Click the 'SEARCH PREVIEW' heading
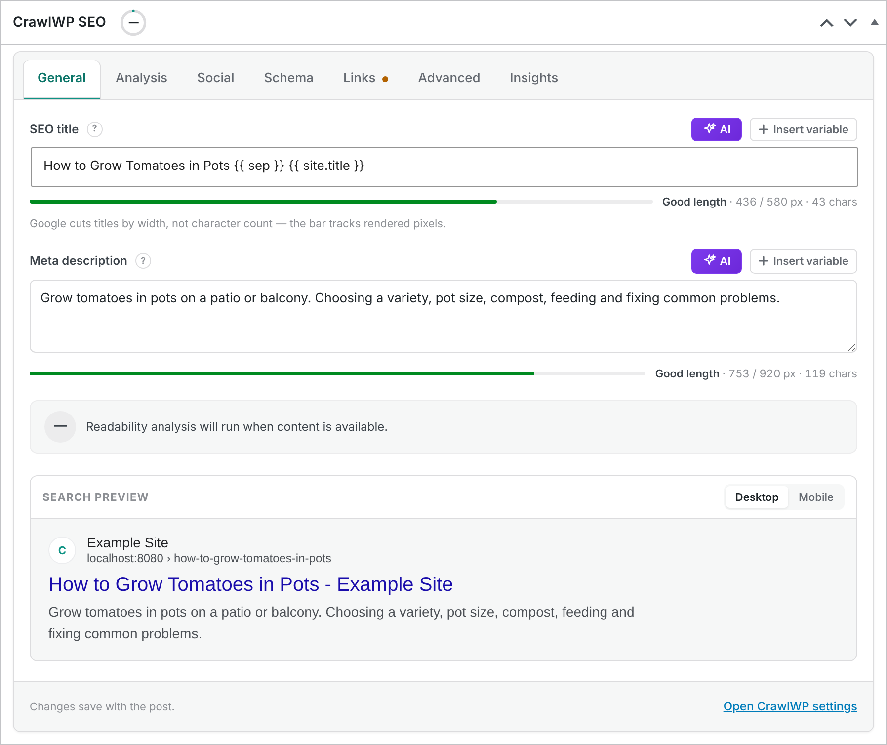 click(95, 497)
